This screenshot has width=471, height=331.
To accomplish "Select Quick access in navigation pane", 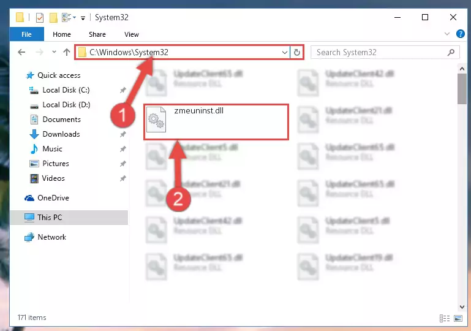I will (59, 75).
